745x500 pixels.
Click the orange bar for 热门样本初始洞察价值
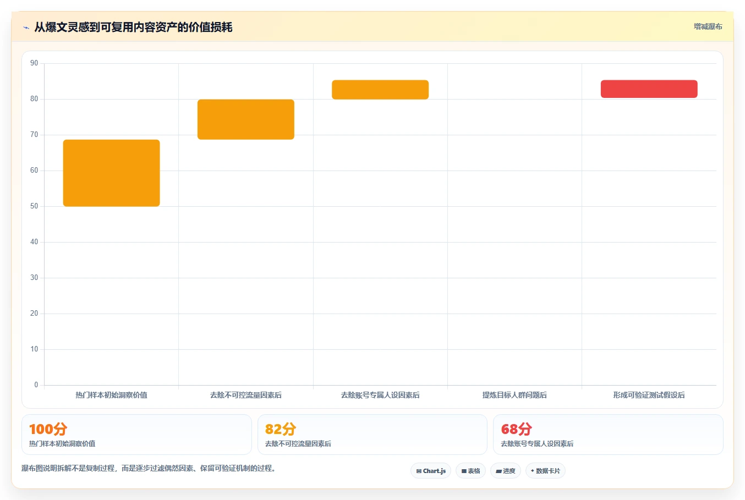(112, 173)
